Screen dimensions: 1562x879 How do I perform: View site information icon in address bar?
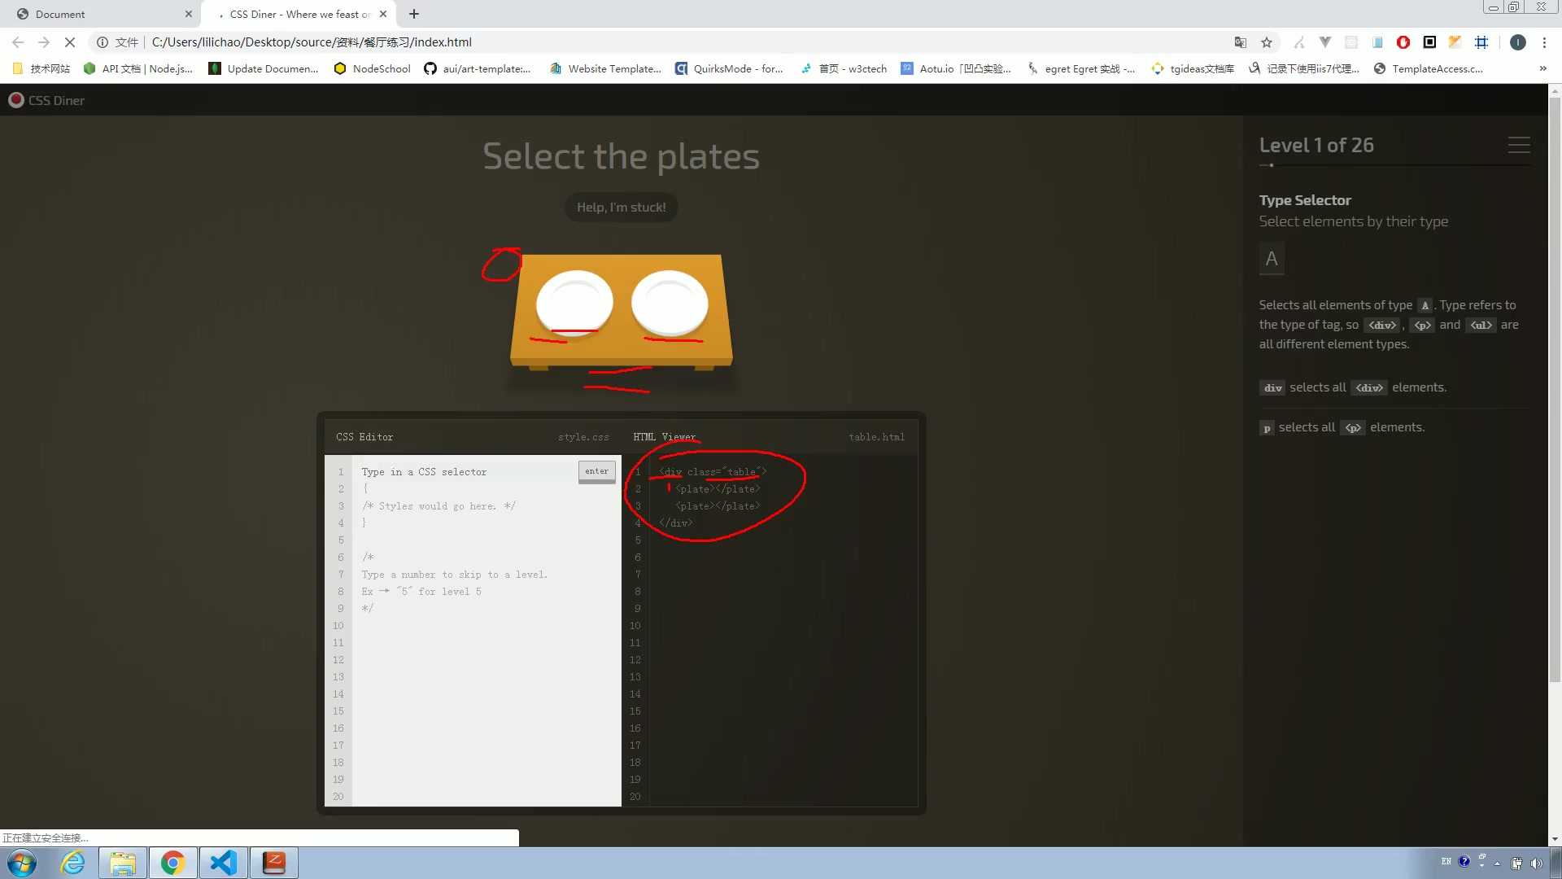click(103, 42)
